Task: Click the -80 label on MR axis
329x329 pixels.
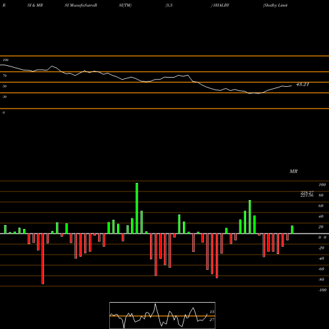Action: point(321,280)
